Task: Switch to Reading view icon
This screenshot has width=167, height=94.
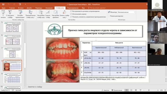Action: click(x=136, y=90)
